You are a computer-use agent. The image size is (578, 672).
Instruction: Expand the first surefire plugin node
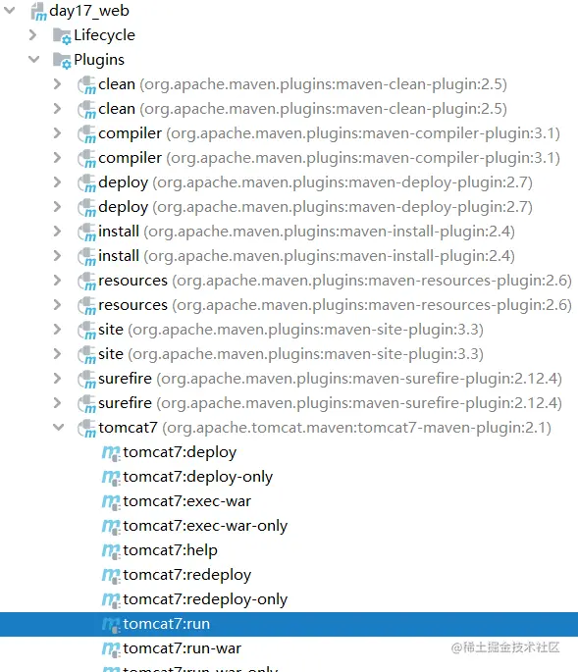click(x=58, y=379)
